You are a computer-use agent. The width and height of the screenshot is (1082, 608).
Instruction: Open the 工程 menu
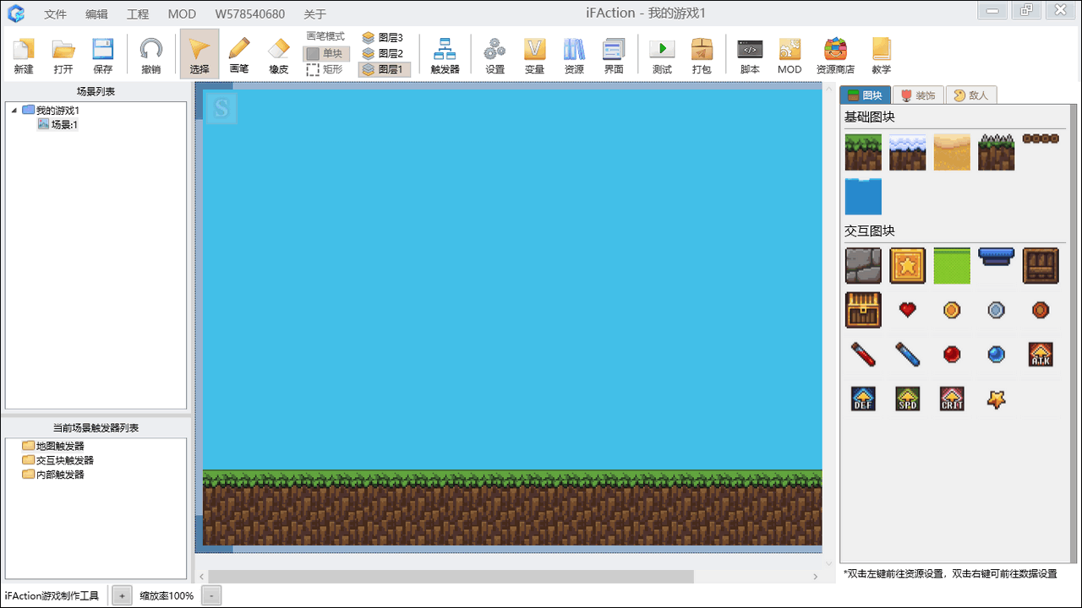[138, 14]
